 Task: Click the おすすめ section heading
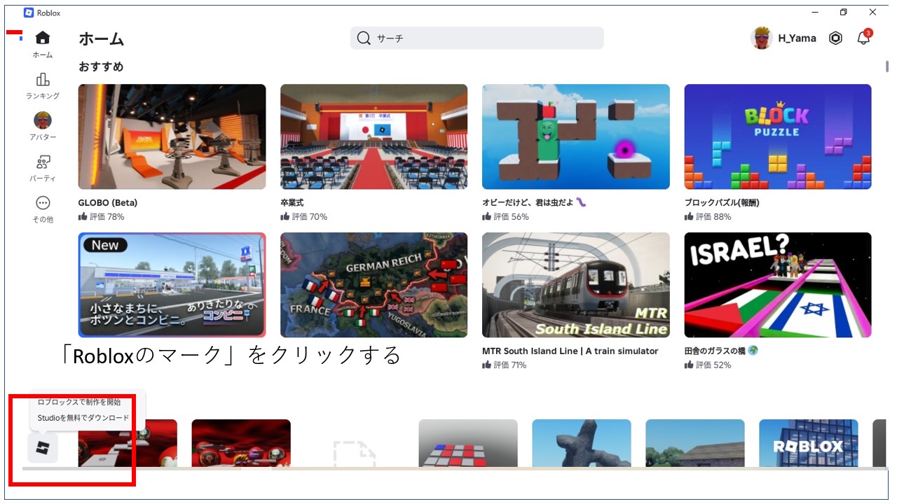pyautogui.click(x=101, y=66)
